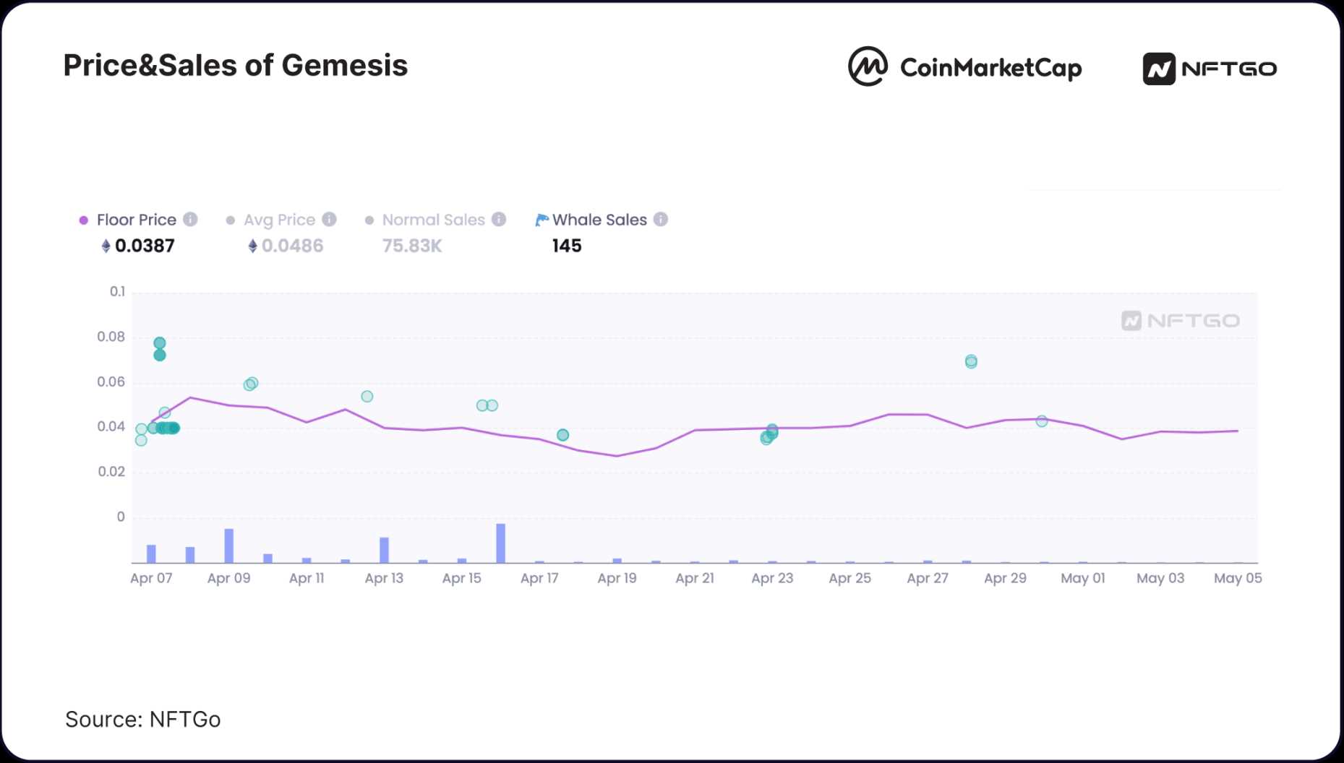Click the sales bar at Apr 09
The height and width of the screenshot is (763, 1344).
(229, 546)
